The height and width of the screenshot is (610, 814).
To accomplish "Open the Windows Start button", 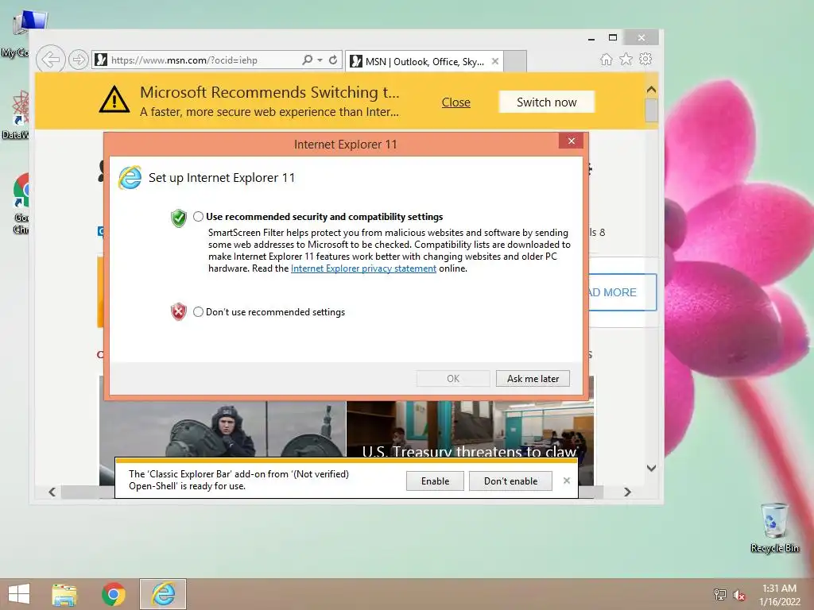I will click(19, 594).
